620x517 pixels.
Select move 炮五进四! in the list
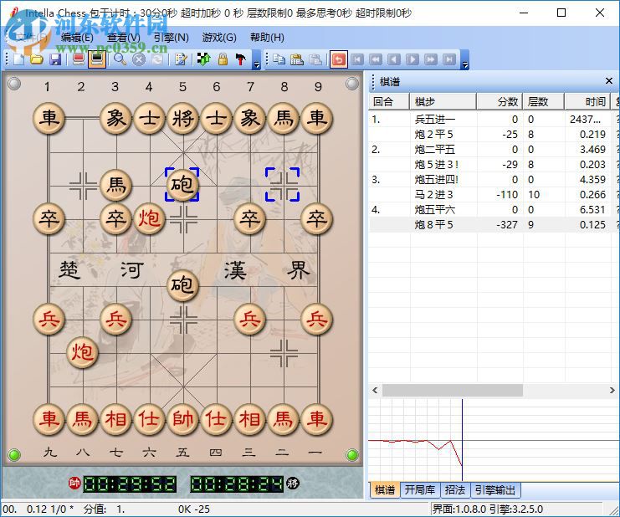[x=437, y=180]
